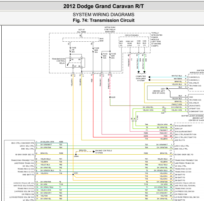This screenshot has width=204, height=201.
Task: Click the S1041 splice label
Action: [x=76, y=156]
